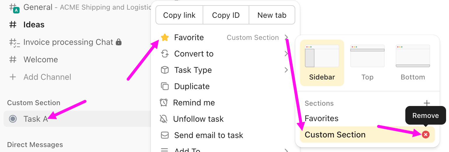Click the Unfollow task bell icon
The image size is (449, 152).
click(164, 119)
